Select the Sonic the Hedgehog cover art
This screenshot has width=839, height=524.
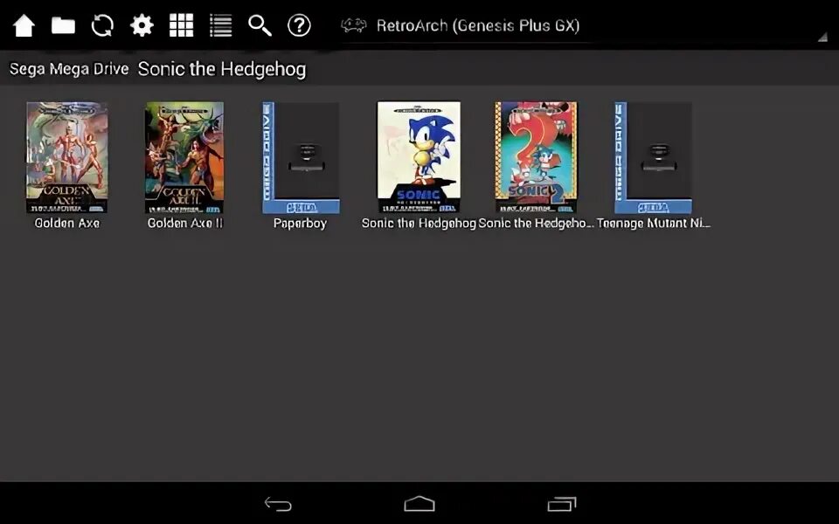419,157
